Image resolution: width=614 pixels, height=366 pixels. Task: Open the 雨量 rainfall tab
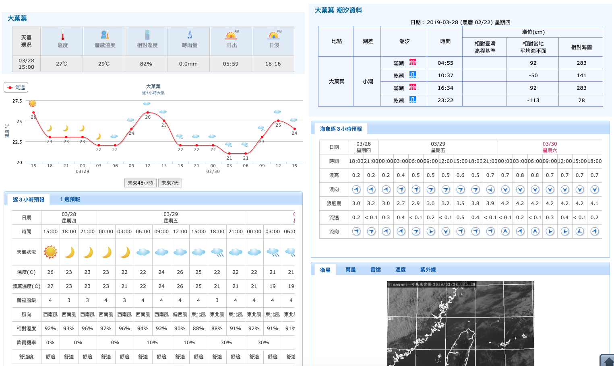[351, 270]
